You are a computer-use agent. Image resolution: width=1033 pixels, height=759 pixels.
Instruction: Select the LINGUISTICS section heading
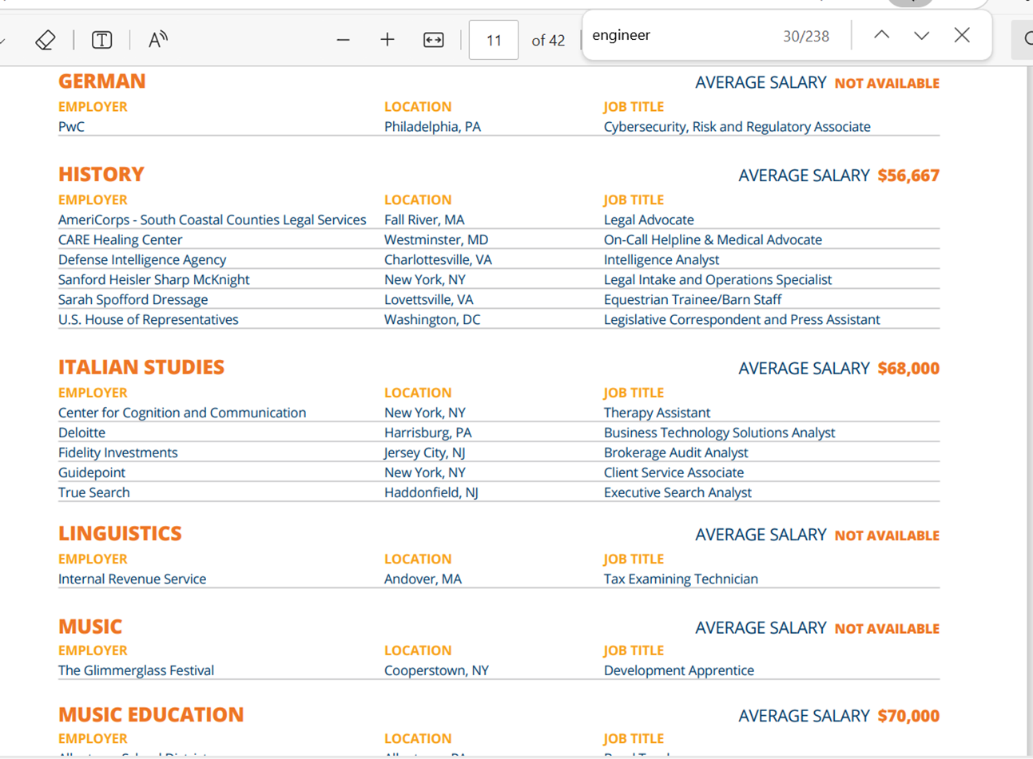coord(120,533)
